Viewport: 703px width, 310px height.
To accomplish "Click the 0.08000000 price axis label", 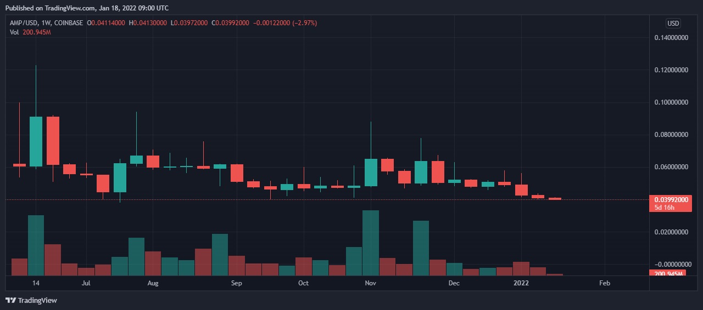I will [x=671, y=135].
